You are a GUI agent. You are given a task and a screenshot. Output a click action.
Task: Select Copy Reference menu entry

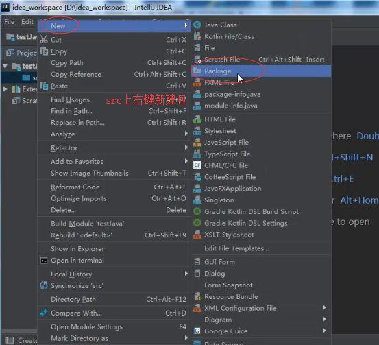[114, 74]
